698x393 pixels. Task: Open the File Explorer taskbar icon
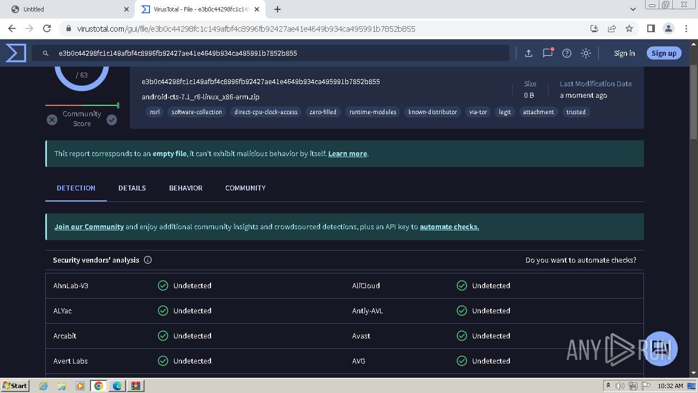click(62, 386)
